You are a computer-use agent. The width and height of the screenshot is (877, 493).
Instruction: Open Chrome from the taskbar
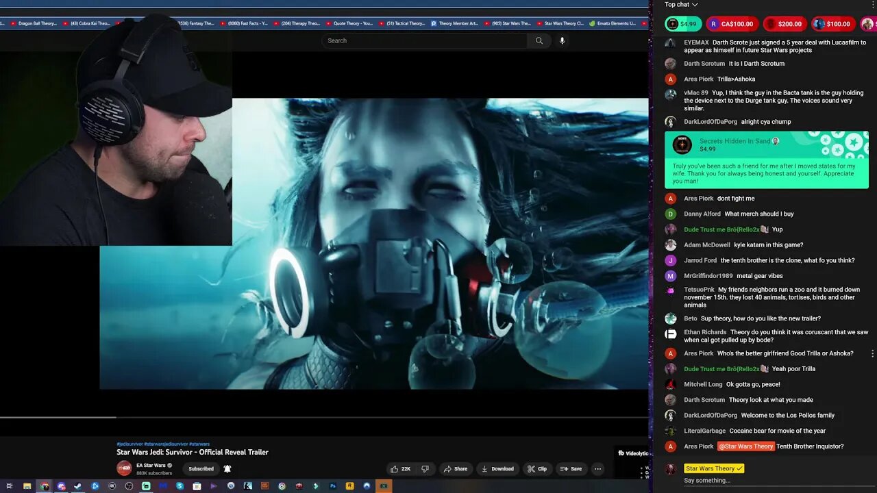point(44,486)
